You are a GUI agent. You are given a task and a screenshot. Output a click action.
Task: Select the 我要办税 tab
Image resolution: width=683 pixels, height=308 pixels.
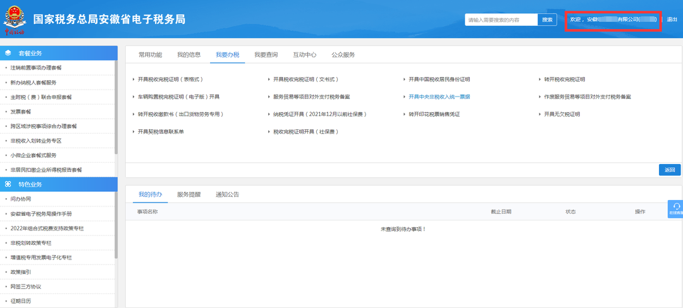pos(228,55)
